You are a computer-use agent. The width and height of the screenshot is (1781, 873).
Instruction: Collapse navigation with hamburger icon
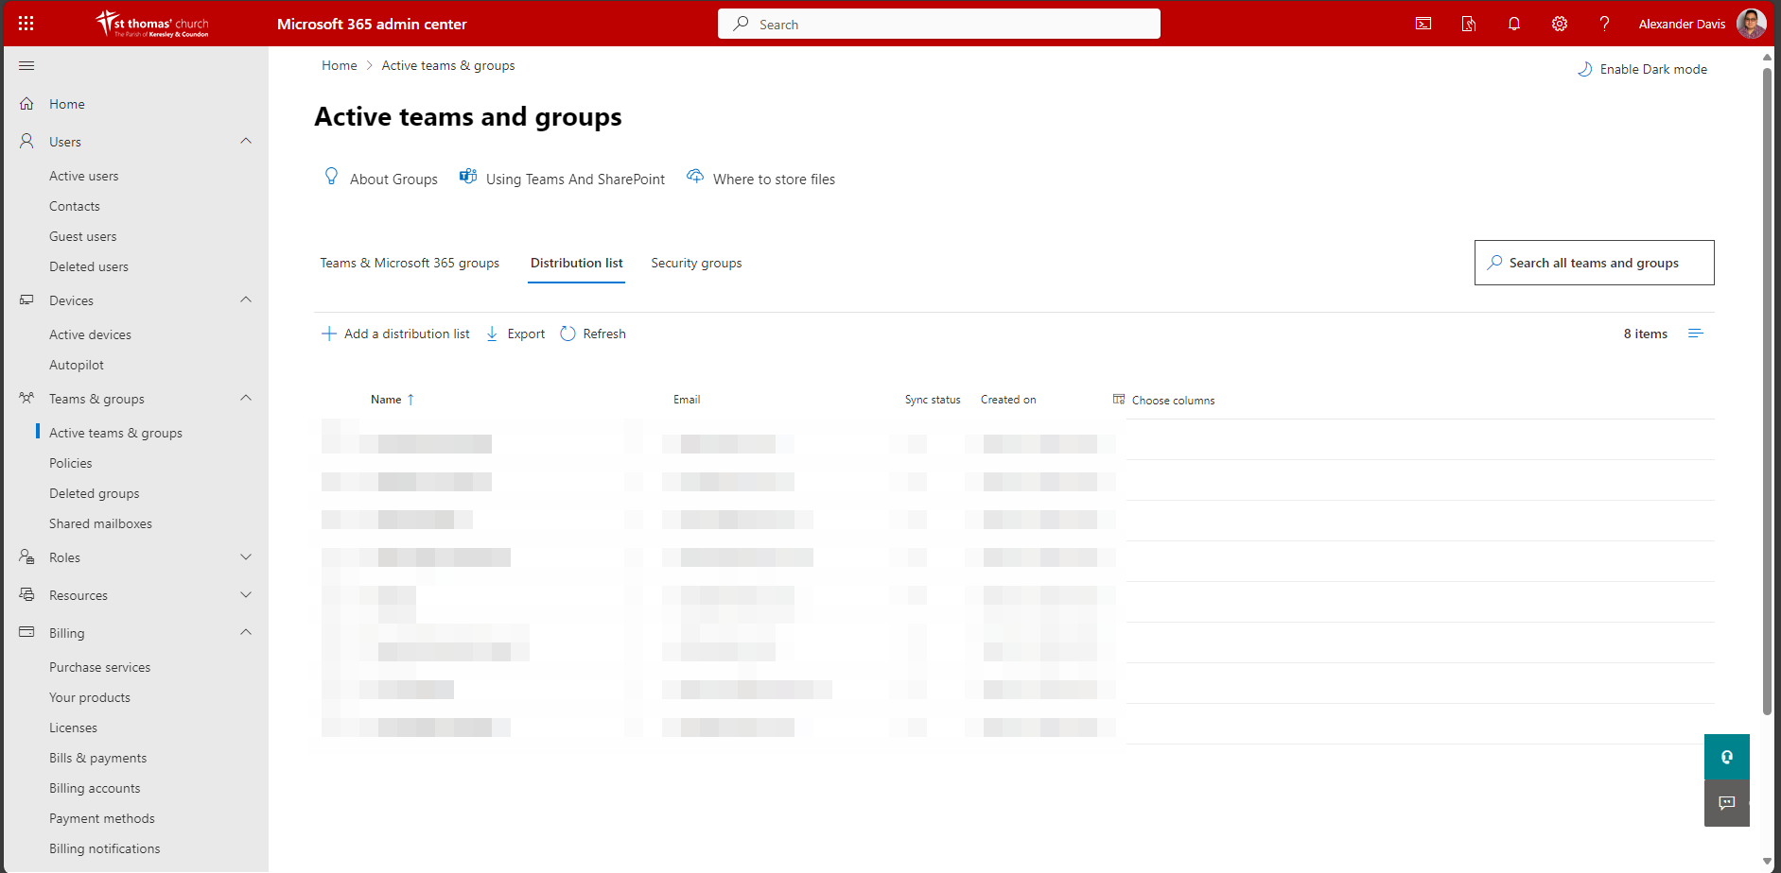[x=26, y=65]
